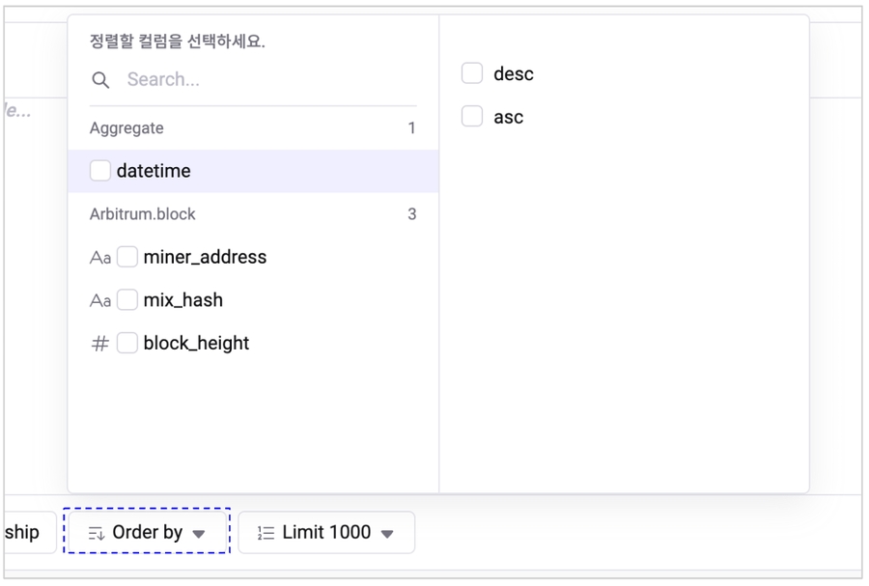The height and width of the screenshot is (586, 869).
Task: Collapse the Order by dropdown arrow
Action: tap(199, 534)
